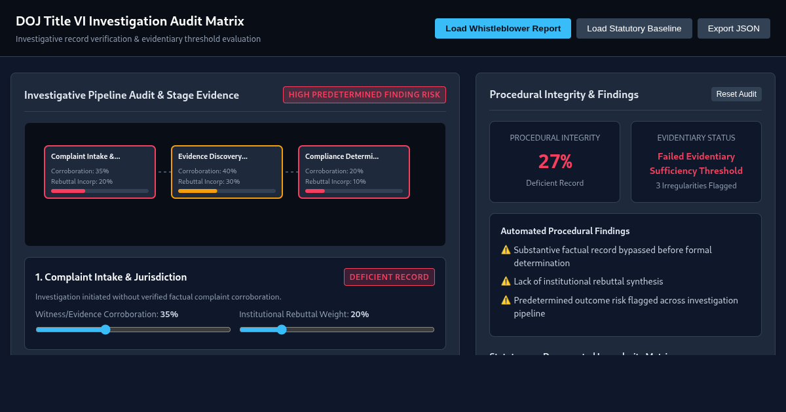
Task: Select the Evidence Discovery stage card
Action: 227,172
